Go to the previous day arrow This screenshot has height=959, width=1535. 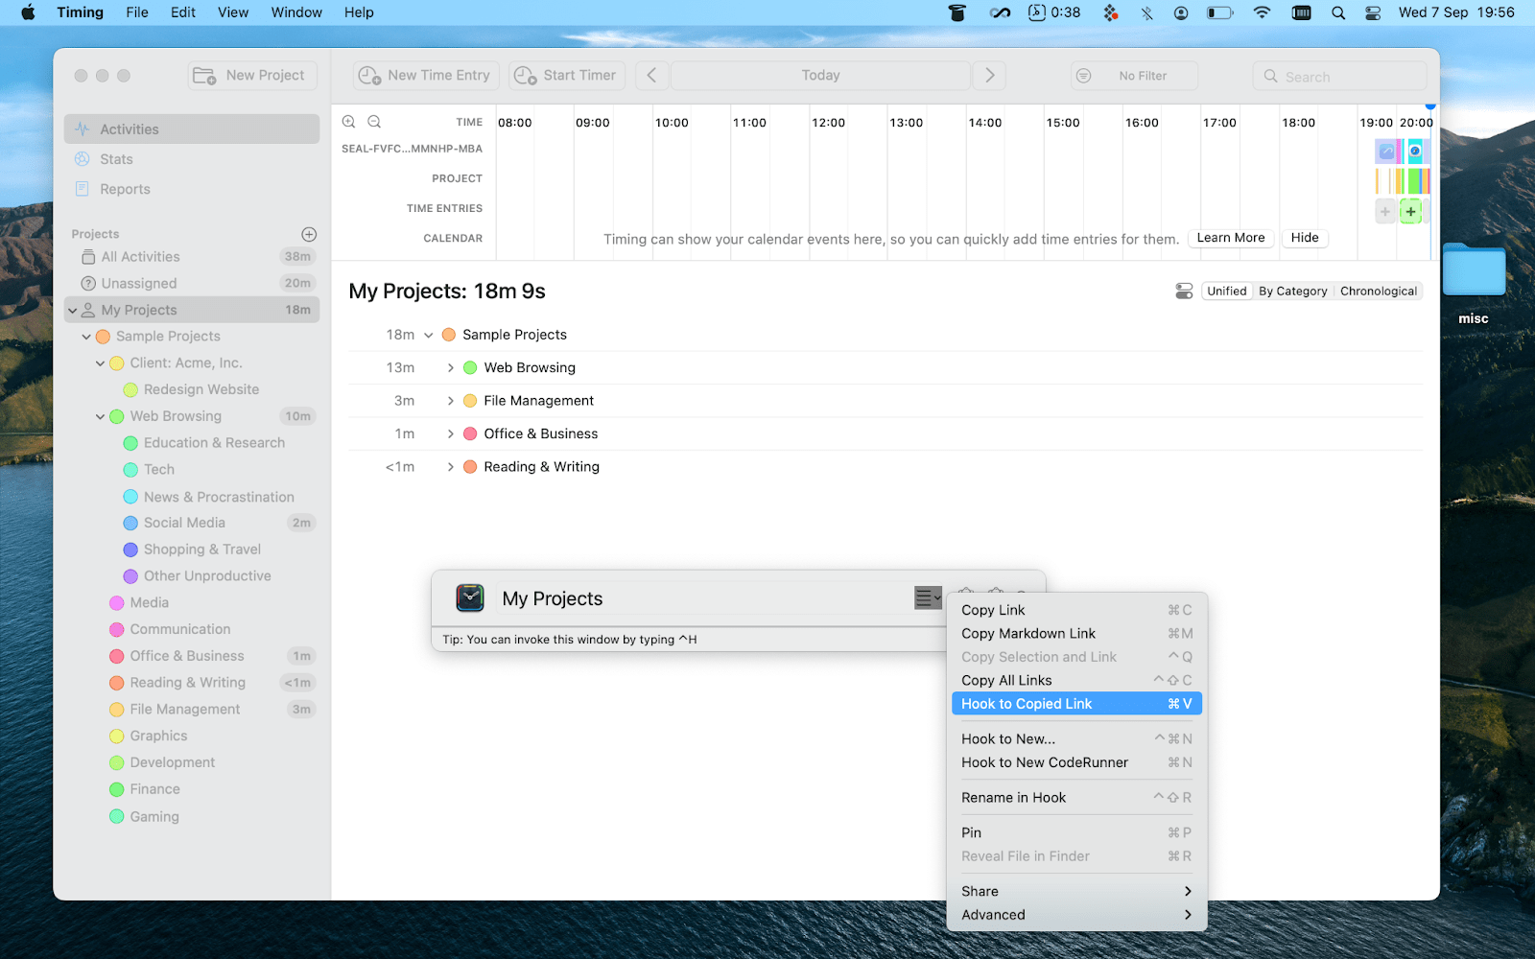point(651,76)
